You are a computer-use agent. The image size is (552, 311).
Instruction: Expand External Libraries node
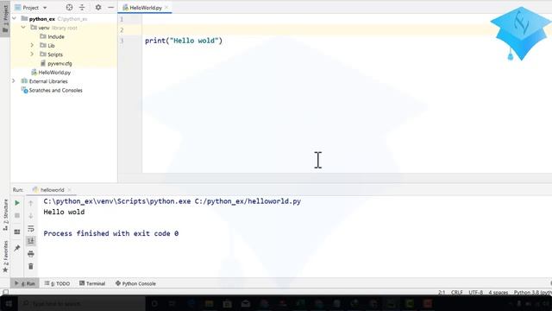(14, 81)
